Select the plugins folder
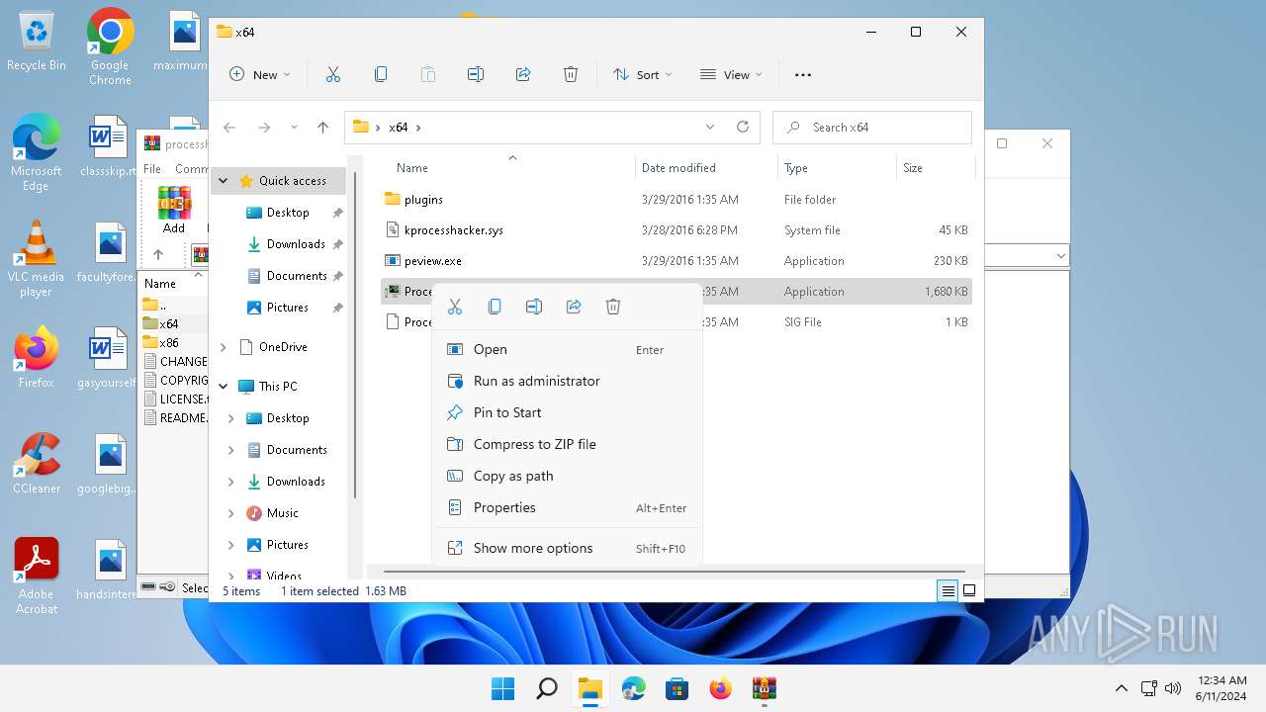 coord(677,200)
